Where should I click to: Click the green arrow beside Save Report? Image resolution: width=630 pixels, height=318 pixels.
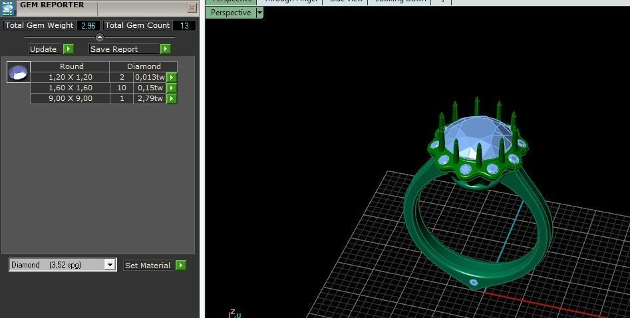tap(165, 49)
